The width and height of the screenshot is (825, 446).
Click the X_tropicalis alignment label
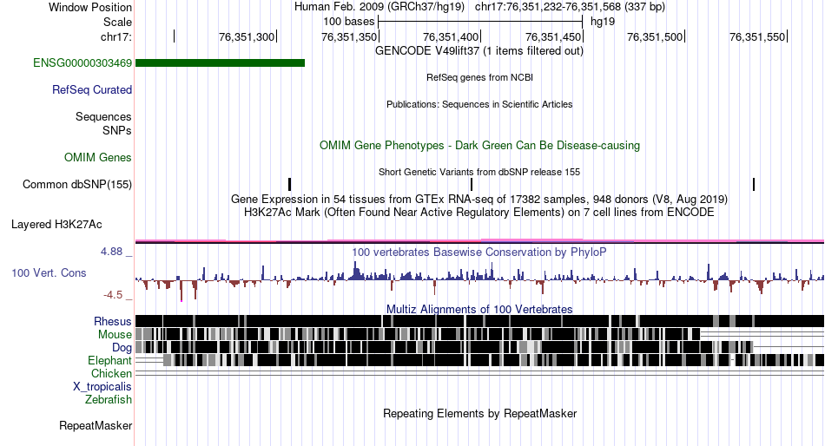click(x=102, y=387)
